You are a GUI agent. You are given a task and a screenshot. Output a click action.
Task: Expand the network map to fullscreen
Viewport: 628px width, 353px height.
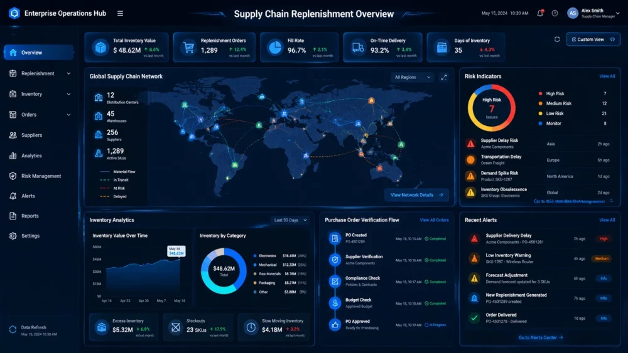[x=444, y=77]
